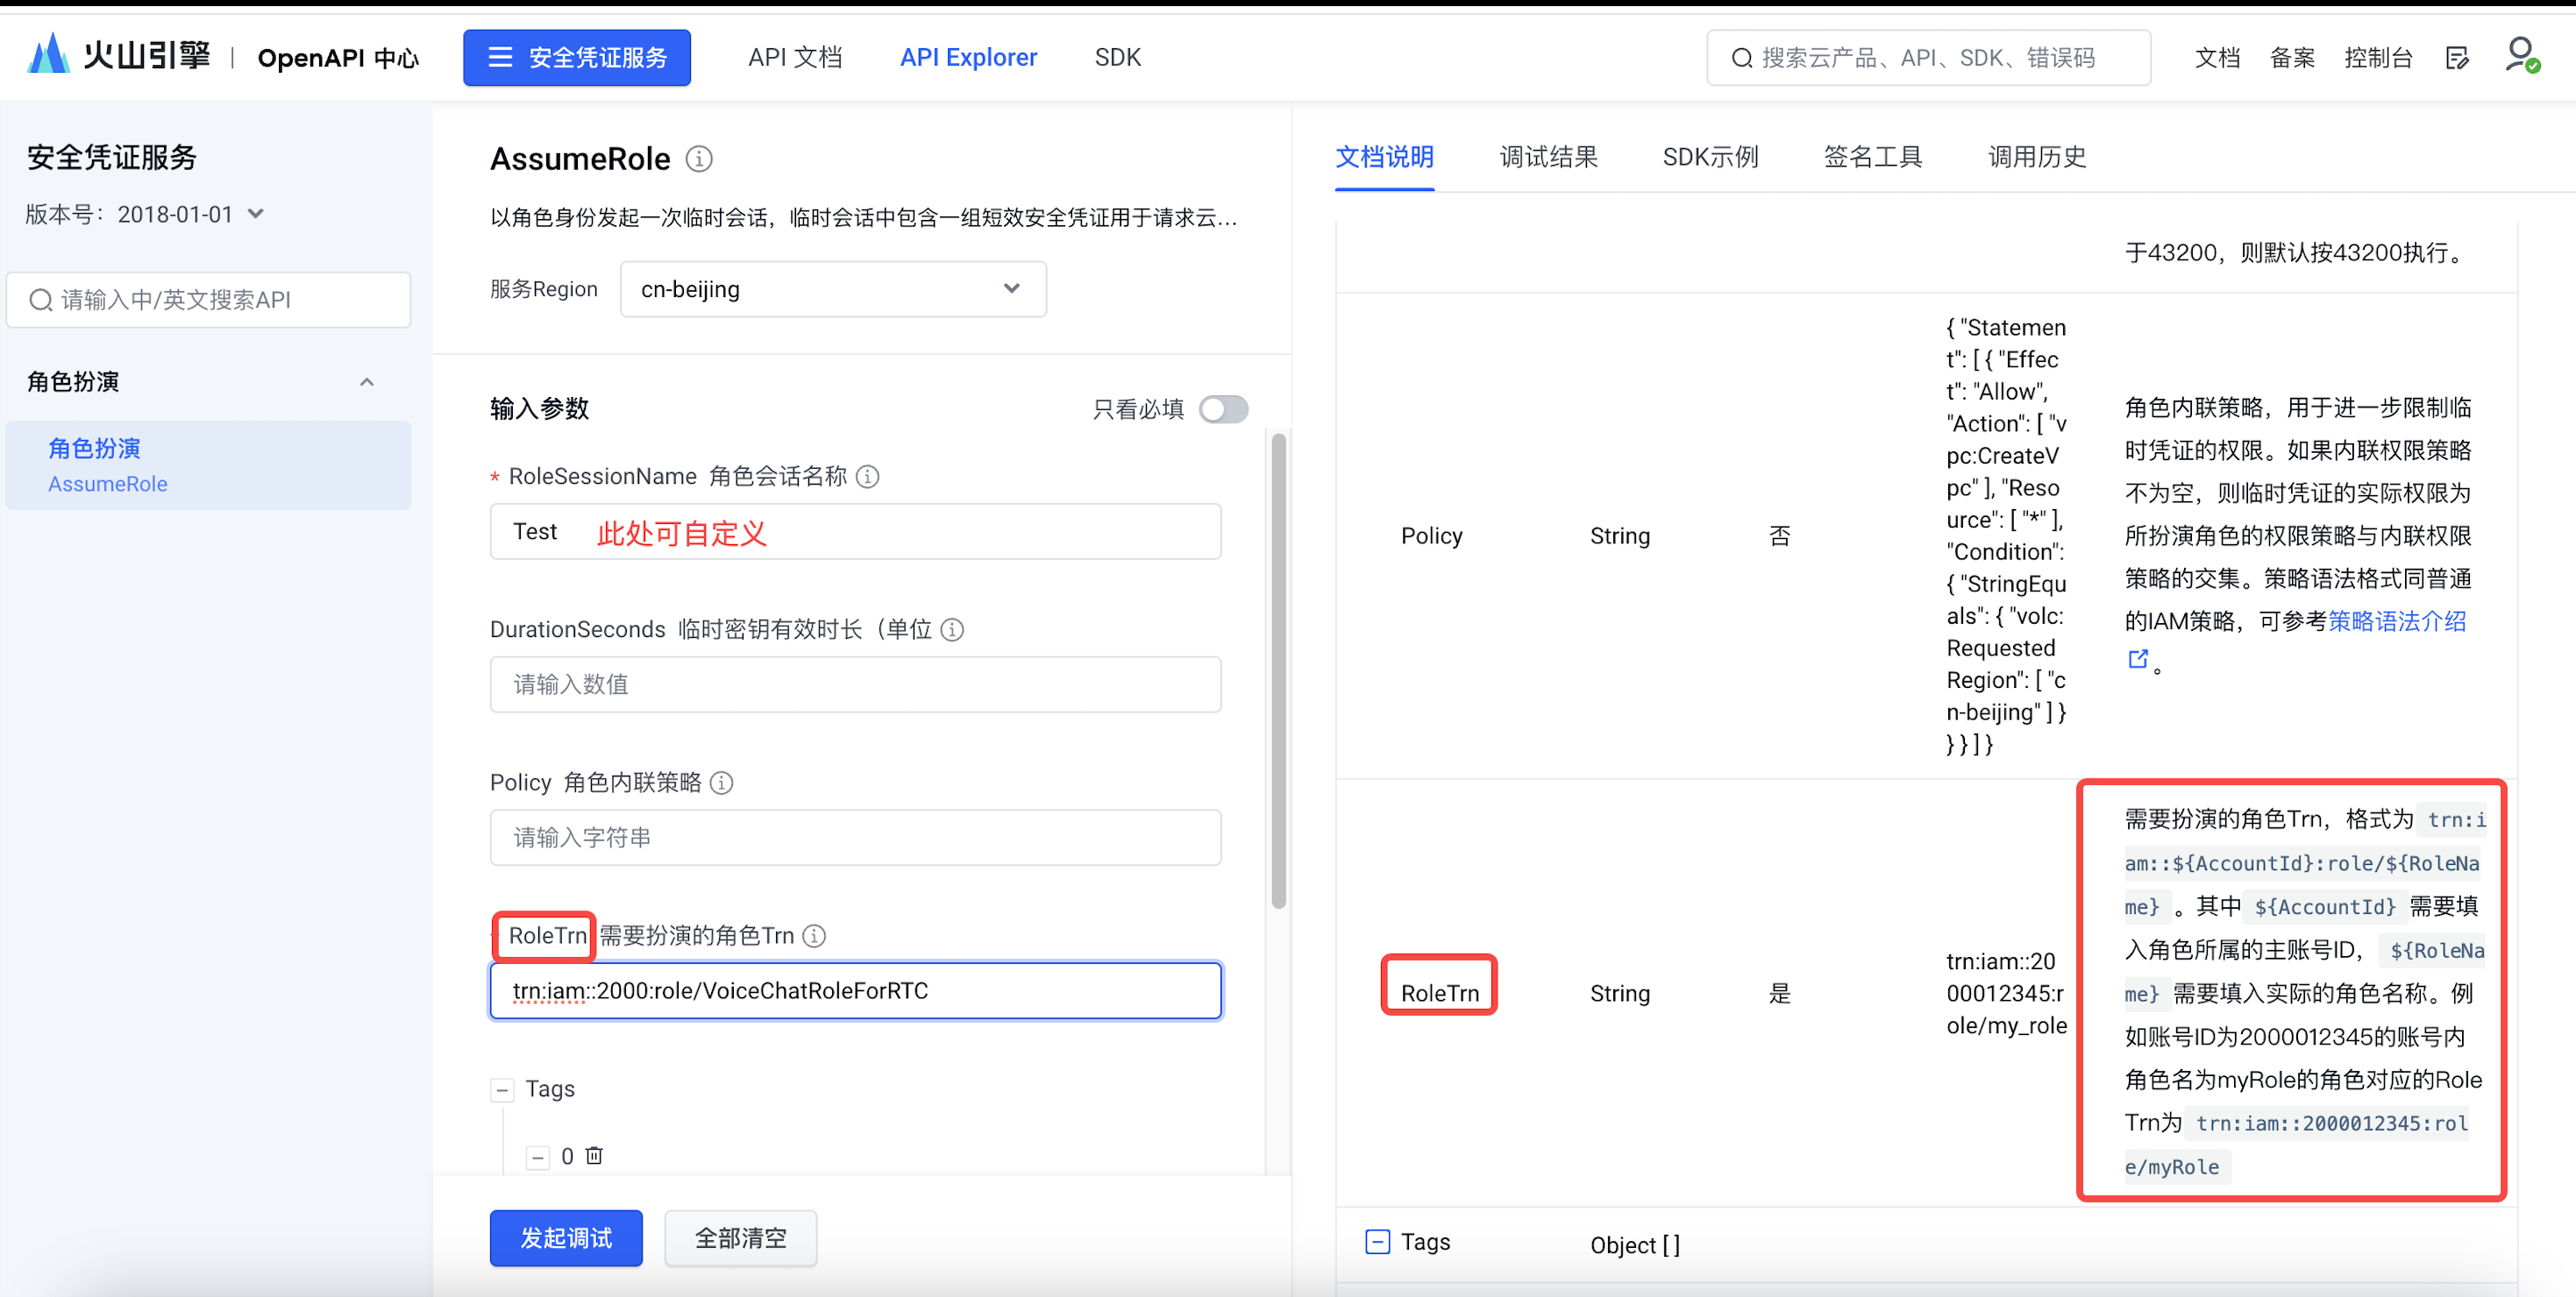
Task: Switch to 文档说明 tab
Action: [1384, 157]
